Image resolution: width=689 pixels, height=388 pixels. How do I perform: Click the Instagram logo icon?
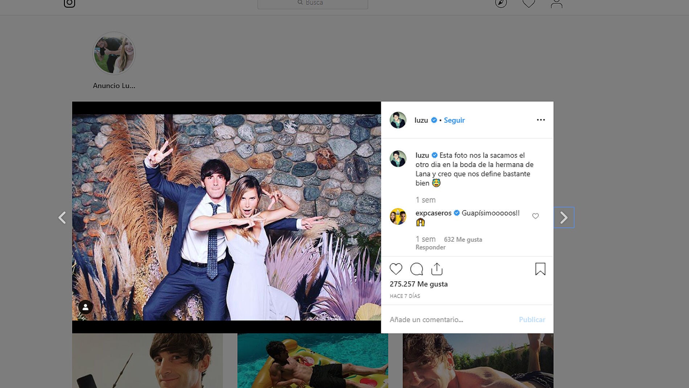tap(69, 3)
